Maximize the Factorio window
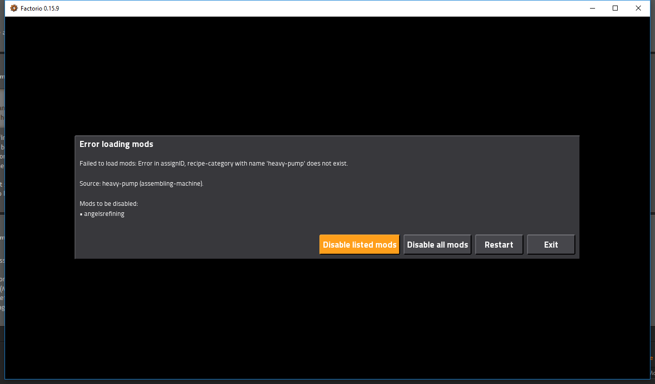 click(615, 8)
